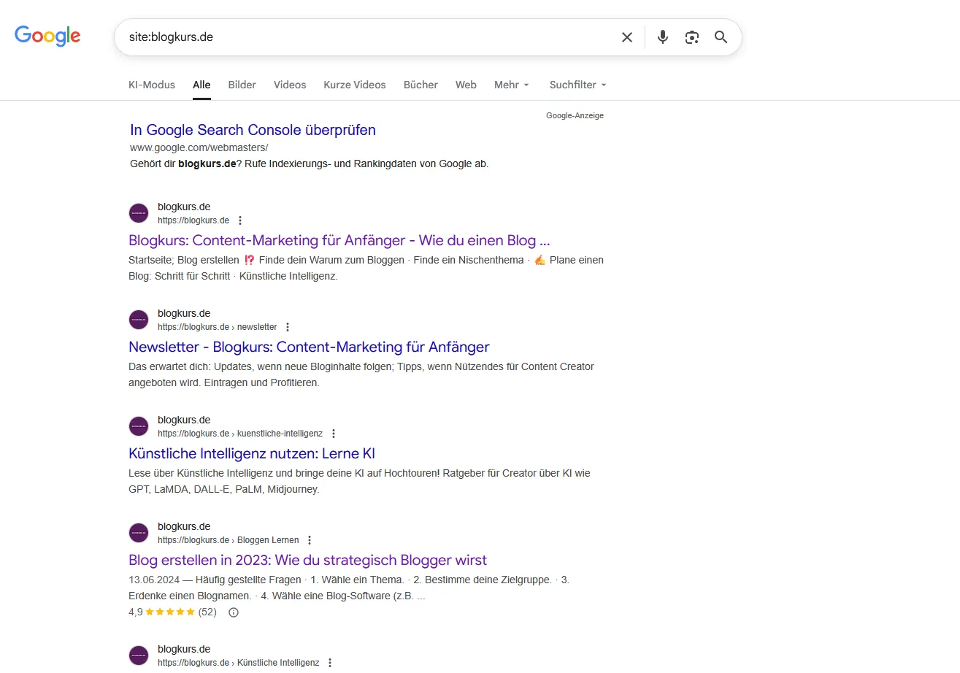960x673 pixels.
Task: Open the Künstliche Intelligenz nutzen result
Action: tap(252, 453)
